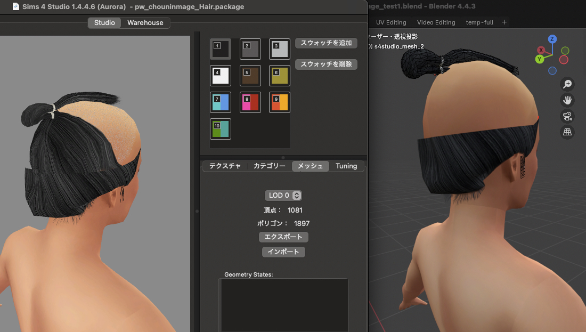
Task: Switch perspective/orthographic grid icon
Action: point(567,132)
